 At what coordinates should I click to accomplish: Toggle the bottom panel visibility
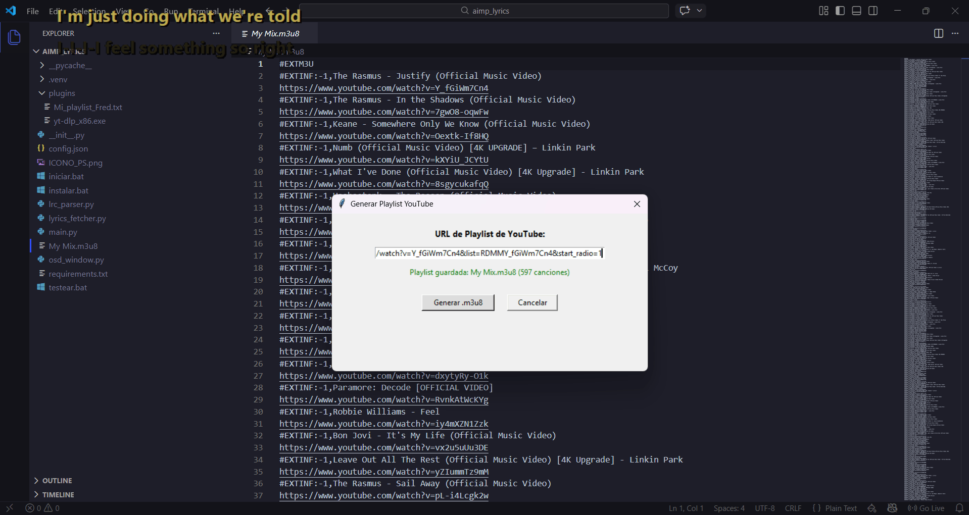[x=856, y=11]
